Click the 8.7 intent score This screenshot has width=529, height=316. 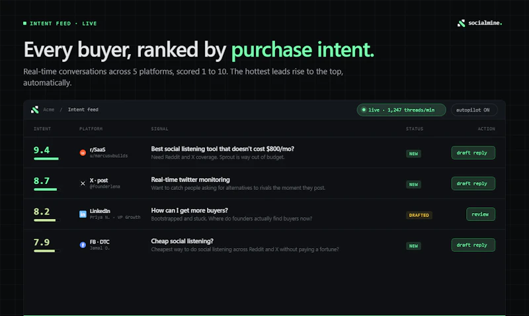click(42, 181)
